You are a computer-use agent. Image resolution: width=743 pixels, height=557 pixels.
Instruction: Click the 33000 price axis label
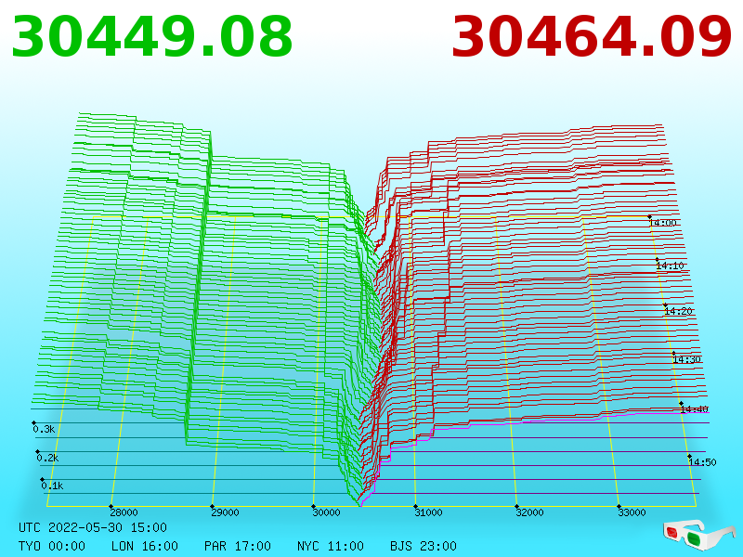click(x=632, y=512)
